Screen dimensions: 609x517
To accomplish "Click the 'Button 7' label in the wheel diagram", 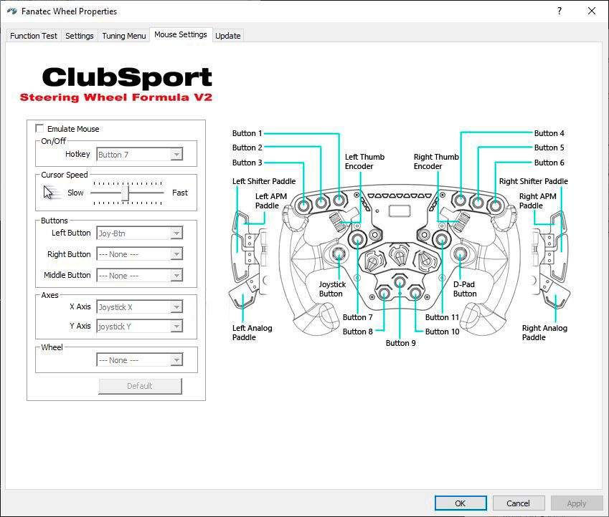I will [x=358, y=317].
